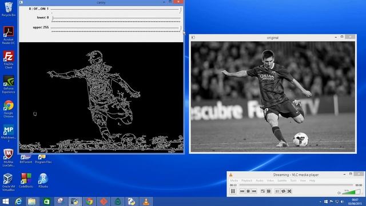Open the VLC Tools menu
The height and width of the screenshot is (206, 366).
pyautogui.click(x=293, y=181)
